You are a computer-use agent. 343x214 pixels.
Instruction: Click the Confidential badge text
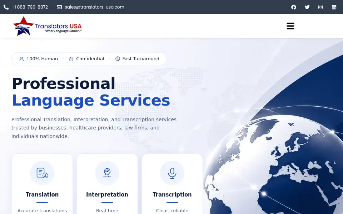click(x=90, y=59)
